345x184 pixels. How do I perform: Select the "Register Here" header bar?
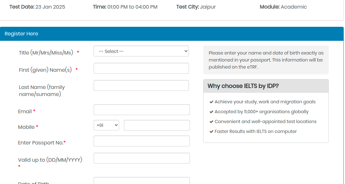[21, 33]
